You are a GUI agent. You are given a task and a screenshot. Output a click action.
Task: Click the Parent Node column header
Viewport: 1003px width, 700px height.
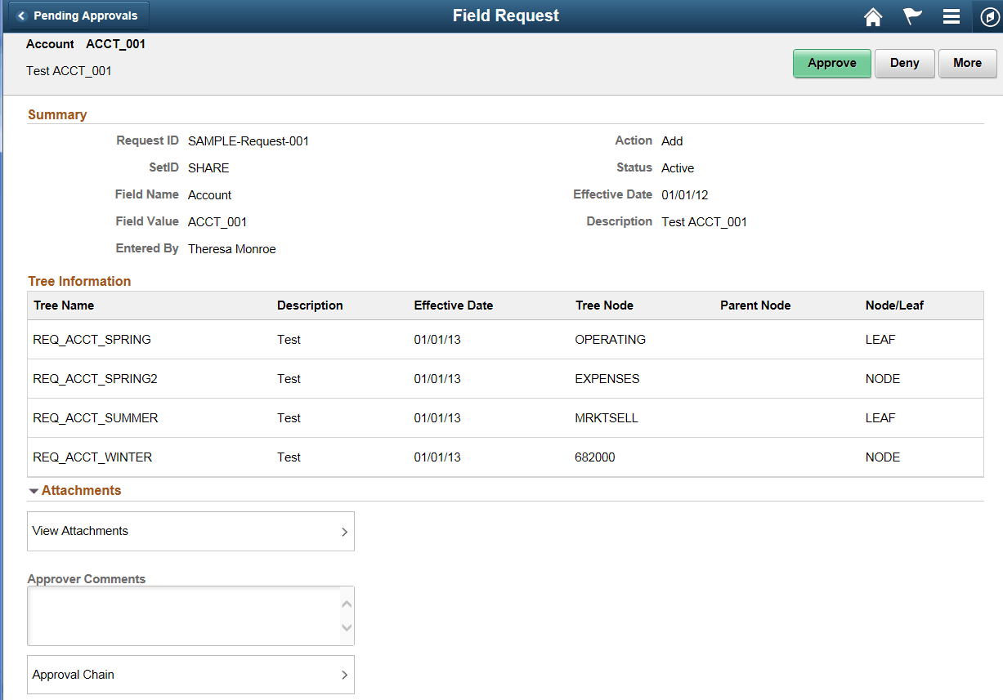click(x=755, y=305)
